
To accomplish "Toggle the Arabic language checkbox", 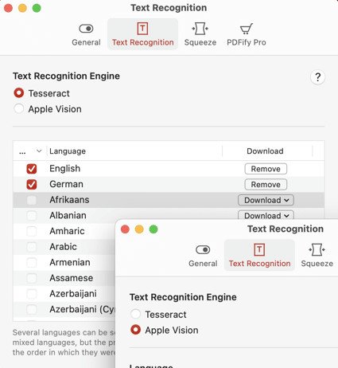I will point(32,247).
